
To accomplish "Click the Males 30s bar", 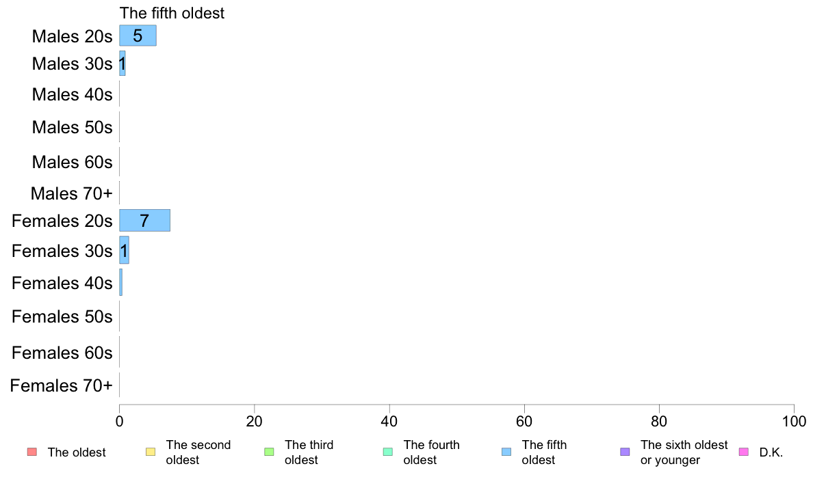I will 122,63.
